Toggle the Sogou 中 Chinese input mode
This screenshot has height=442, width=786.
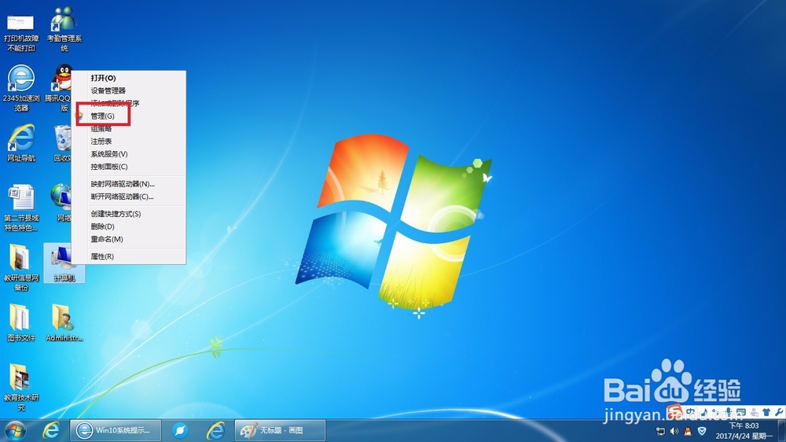pyautogui.click(x=691, y=412)
